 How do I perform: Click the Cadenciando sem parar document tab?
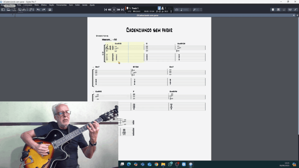tap(147, 15)
